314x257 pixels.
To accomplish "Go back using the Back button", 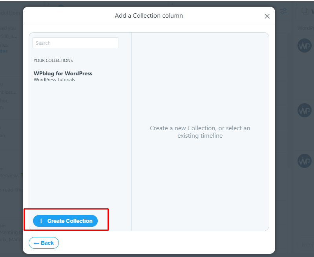I will tap(44, 243).
